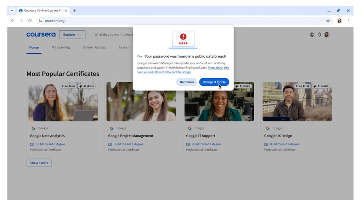Open Coursera user profile avatar
362x203 pixels.
click(327, 35)
